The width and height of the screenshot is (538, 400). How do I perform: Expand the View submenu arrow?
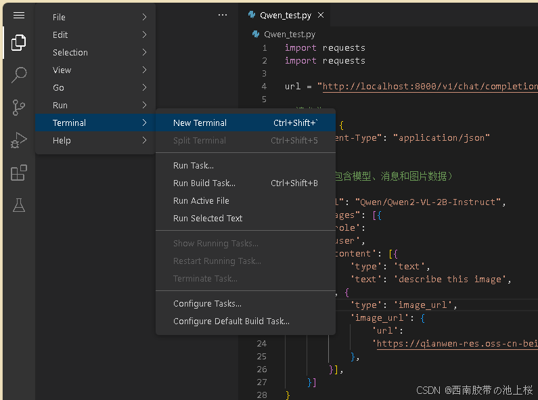tap(144, 70)
